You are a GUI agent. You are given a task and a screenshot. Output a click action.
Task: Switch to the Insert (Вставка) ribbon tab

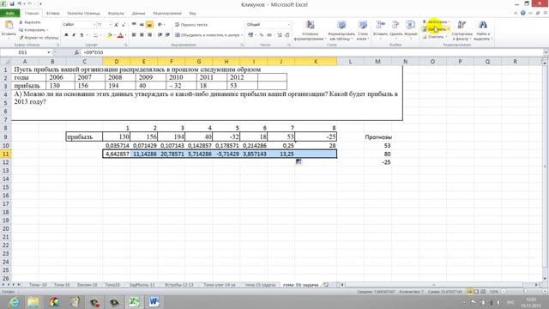click(53, 14)
